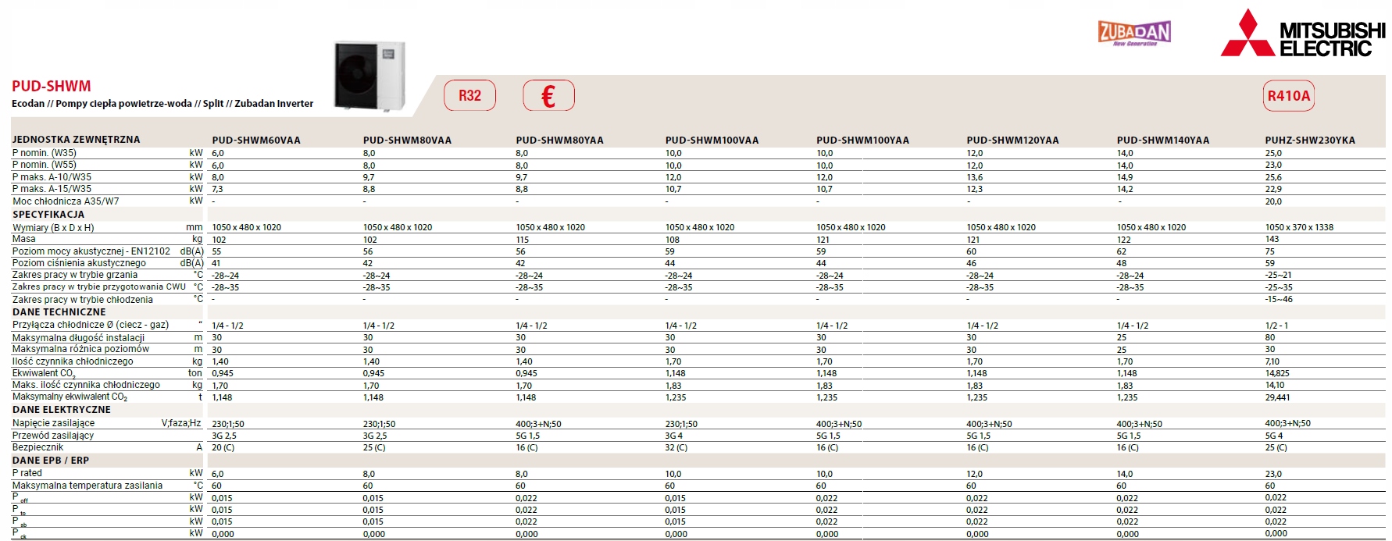This screenshot has width=1392, height=541.
Task: Click the P rated row label
Action: (x=27, y=473)
